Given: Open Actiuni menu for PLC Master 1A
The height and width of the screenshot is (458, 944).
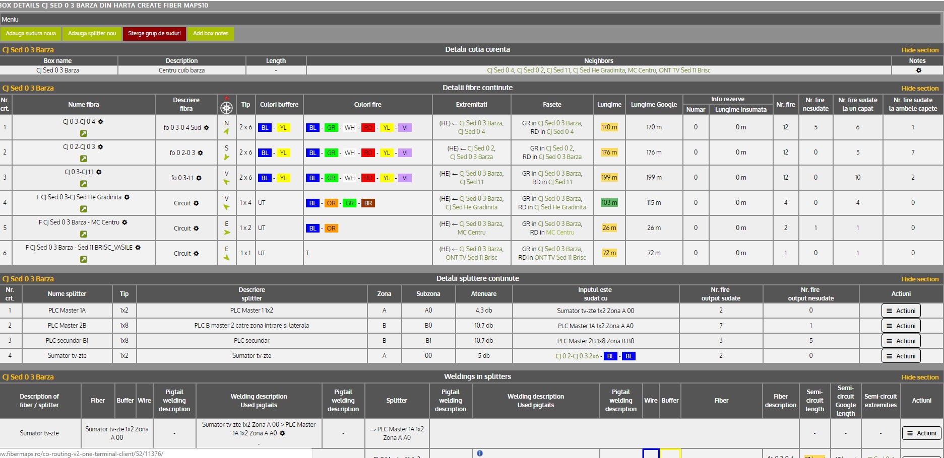Looking at the screenshot, I should 901,311.
